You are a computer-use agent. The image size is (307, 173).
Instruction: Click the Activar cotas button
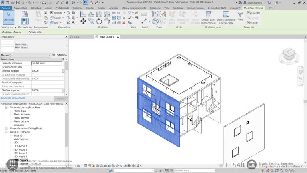tap(35, 32)
